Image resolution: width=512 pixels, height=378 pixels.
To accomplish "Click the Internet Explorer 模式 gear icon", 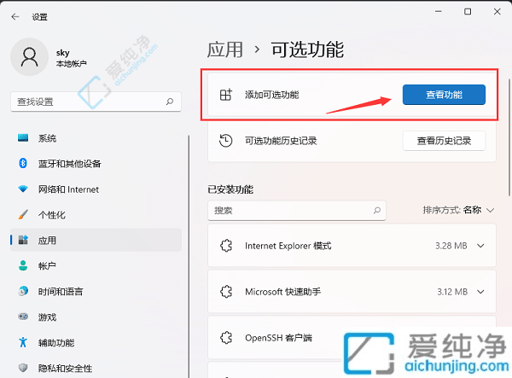I will (226, 246).
